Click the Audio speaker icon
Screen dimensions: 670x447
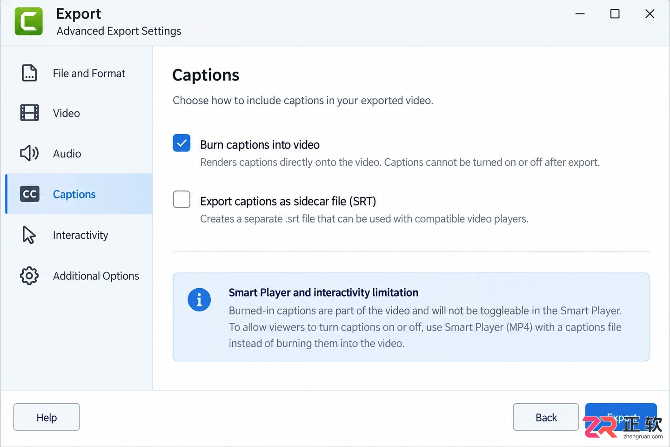(29, 153)
